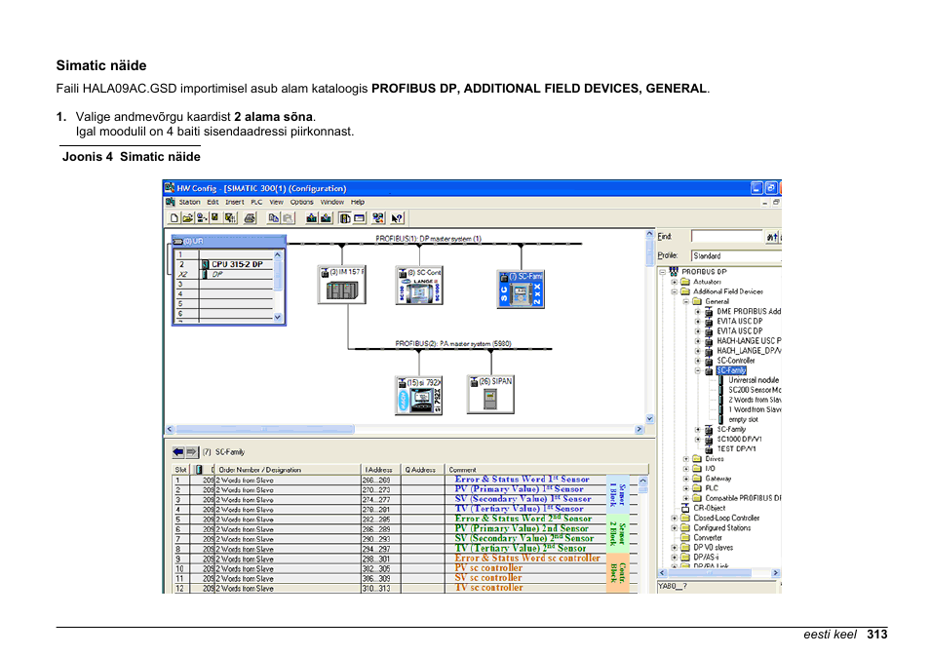The image size is (930, 656).
Task: Click the Find binoculars search button
Action: tap(770, 235)
